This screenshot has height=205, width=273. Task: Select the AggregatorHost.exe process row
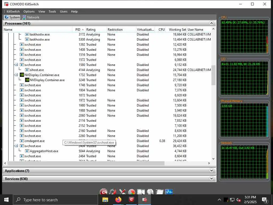107,151
